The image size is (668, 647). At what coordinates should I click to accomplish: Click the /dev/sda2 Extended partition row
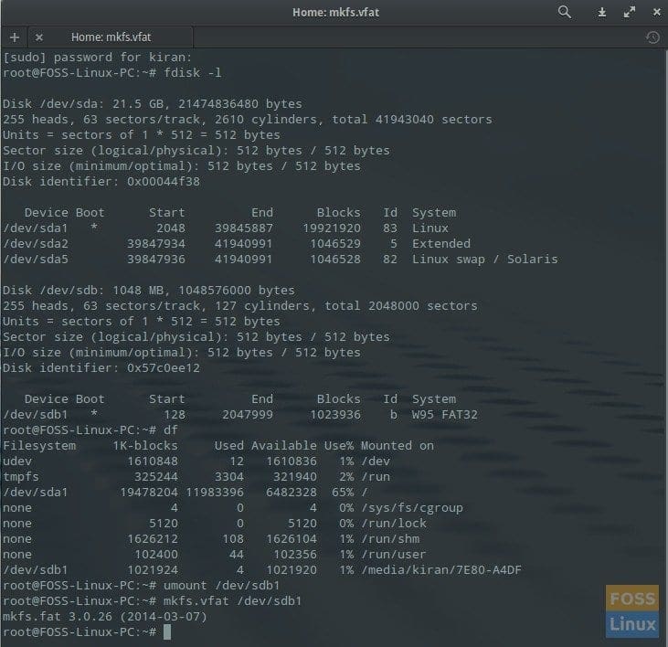tap(237, 244)
